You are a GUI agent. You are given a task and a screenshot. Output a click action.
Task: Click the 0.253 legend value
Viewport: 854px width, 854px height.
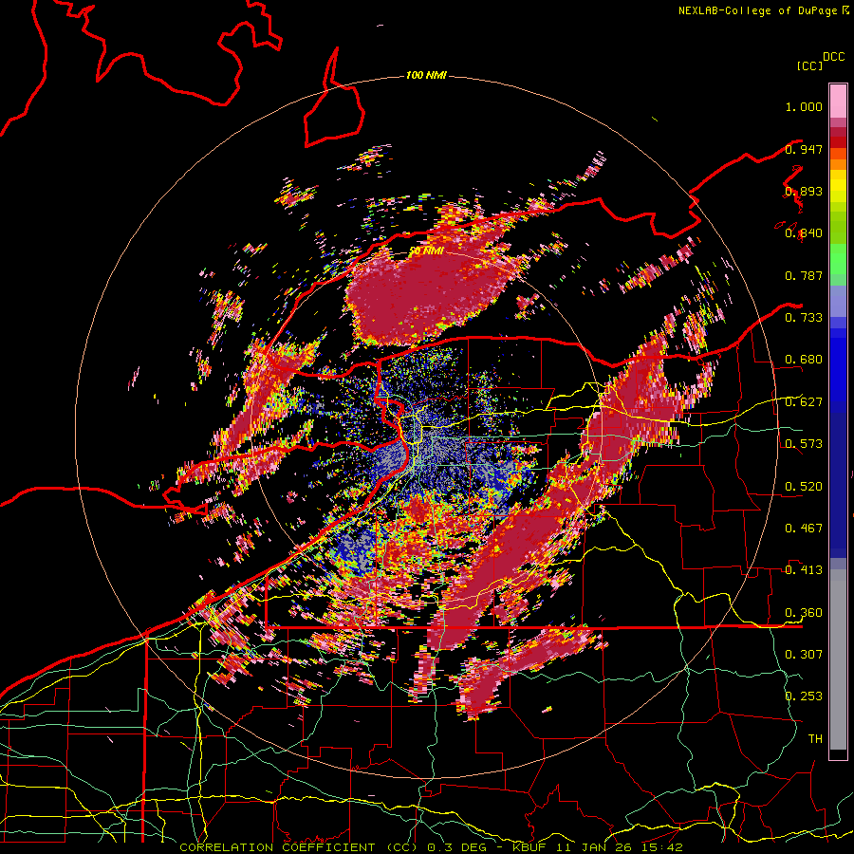click(804, 696)
